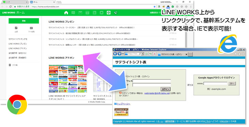Open サテライトアドオンデモ board in sidebar

(x=18, y=39)
